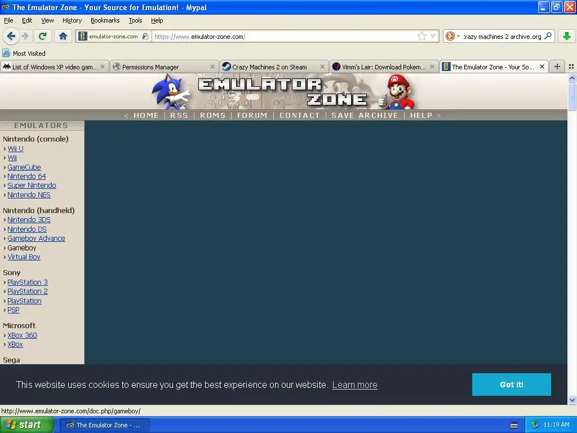Open the Windows start menu

[x=27, y=425]
